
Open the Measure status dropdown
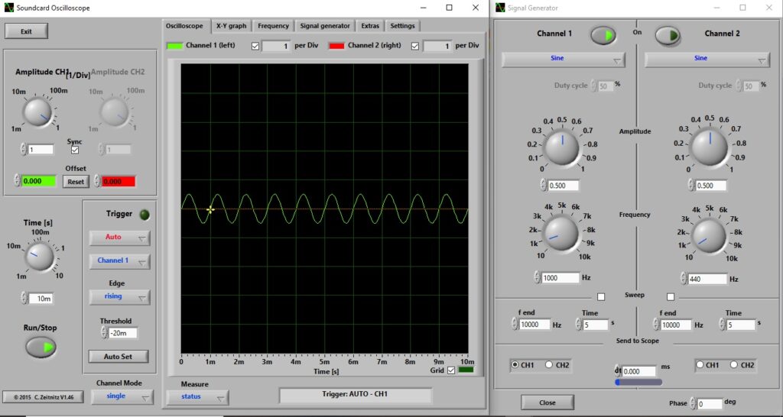[x=198, y=397]
